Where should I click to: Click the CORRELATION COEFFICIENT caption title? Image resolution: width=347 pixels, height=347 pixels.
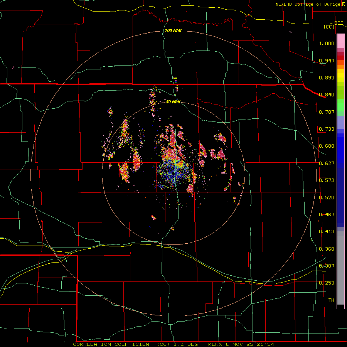[113, 344]
